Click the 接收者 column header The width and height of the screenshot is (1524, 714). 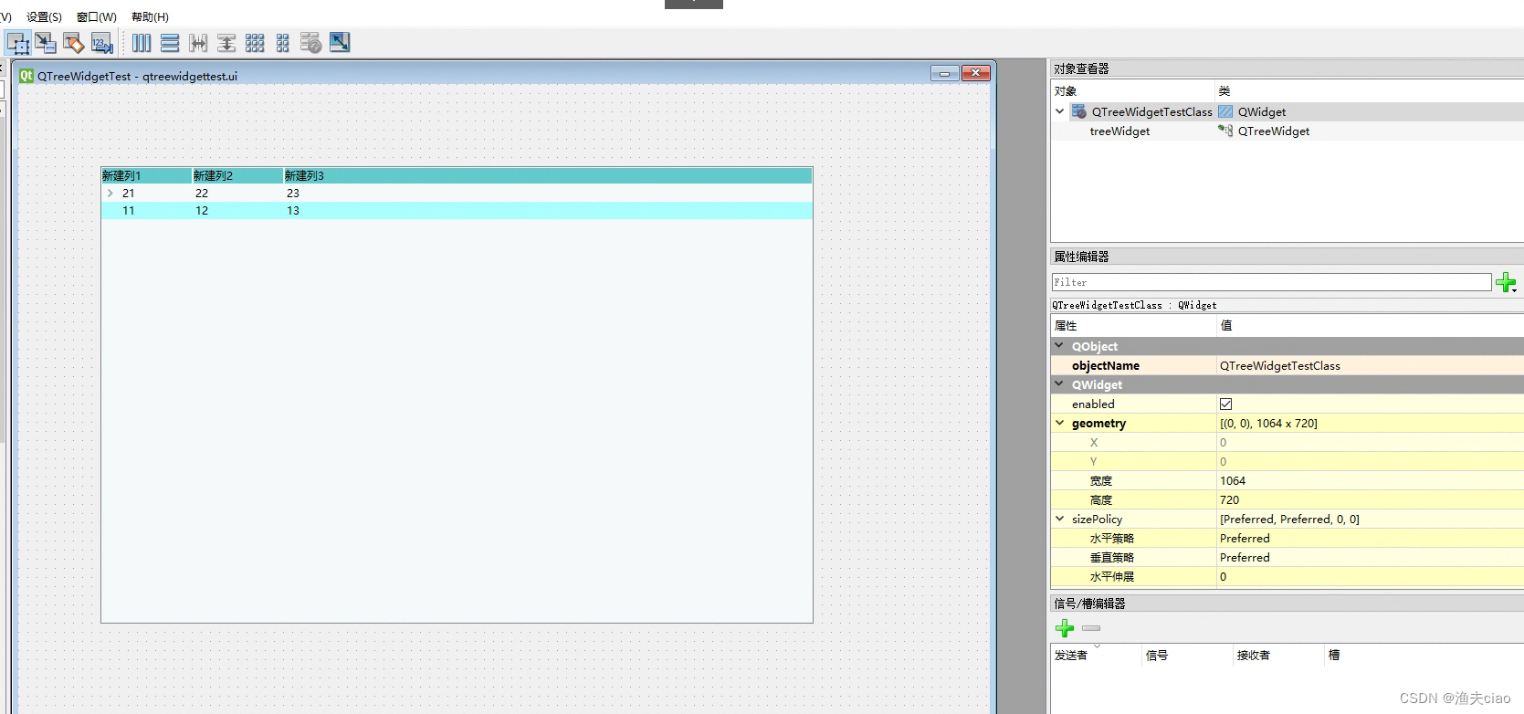pos(1279,655)
